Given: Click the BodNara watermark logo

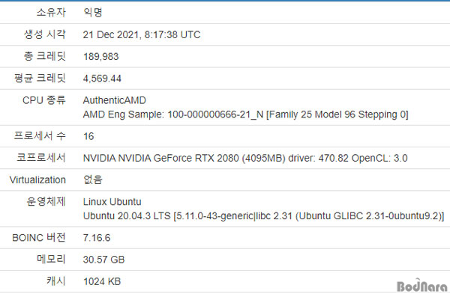Looking at the screenshot, I should point(422,286).
